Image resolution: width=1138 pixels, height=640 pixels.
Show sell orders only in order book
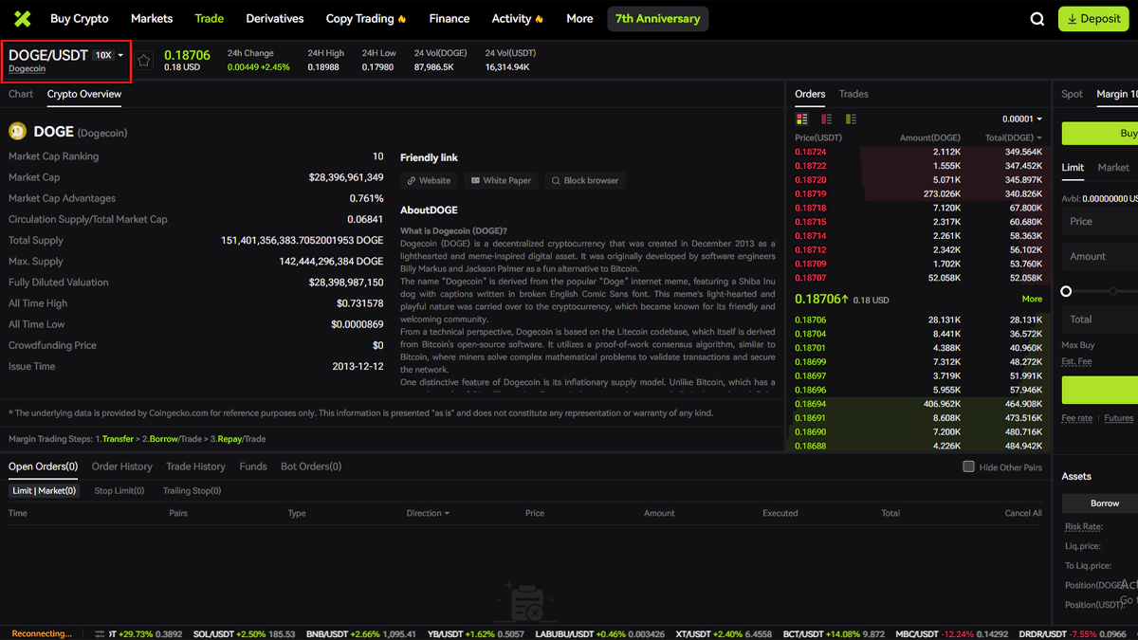[x=826, y=119]
